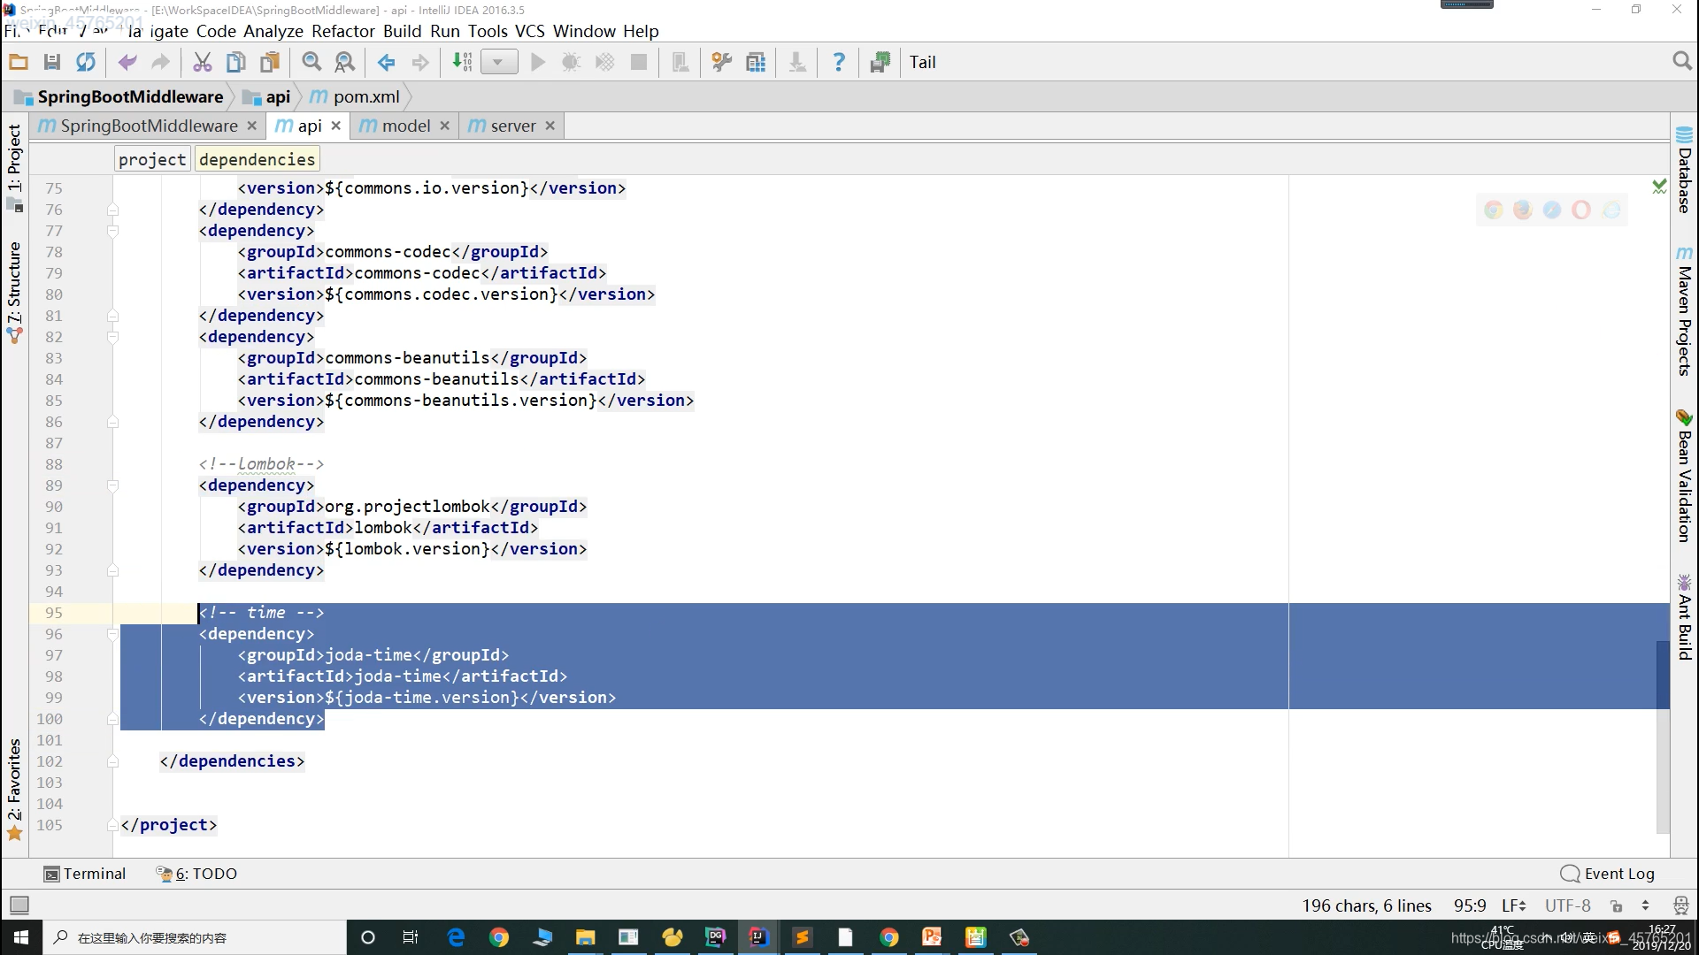The height and width of the screenshot is (955, 1699).
Task: Click the Help question mark icon
Action: [x=839, y=62]
